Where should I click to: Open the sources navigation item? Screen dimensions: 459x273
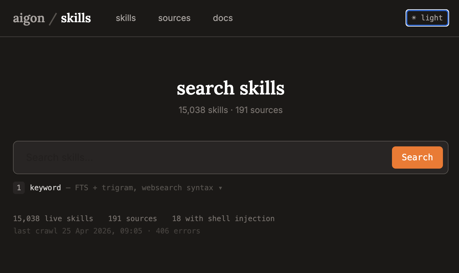[x=174, y=18]
